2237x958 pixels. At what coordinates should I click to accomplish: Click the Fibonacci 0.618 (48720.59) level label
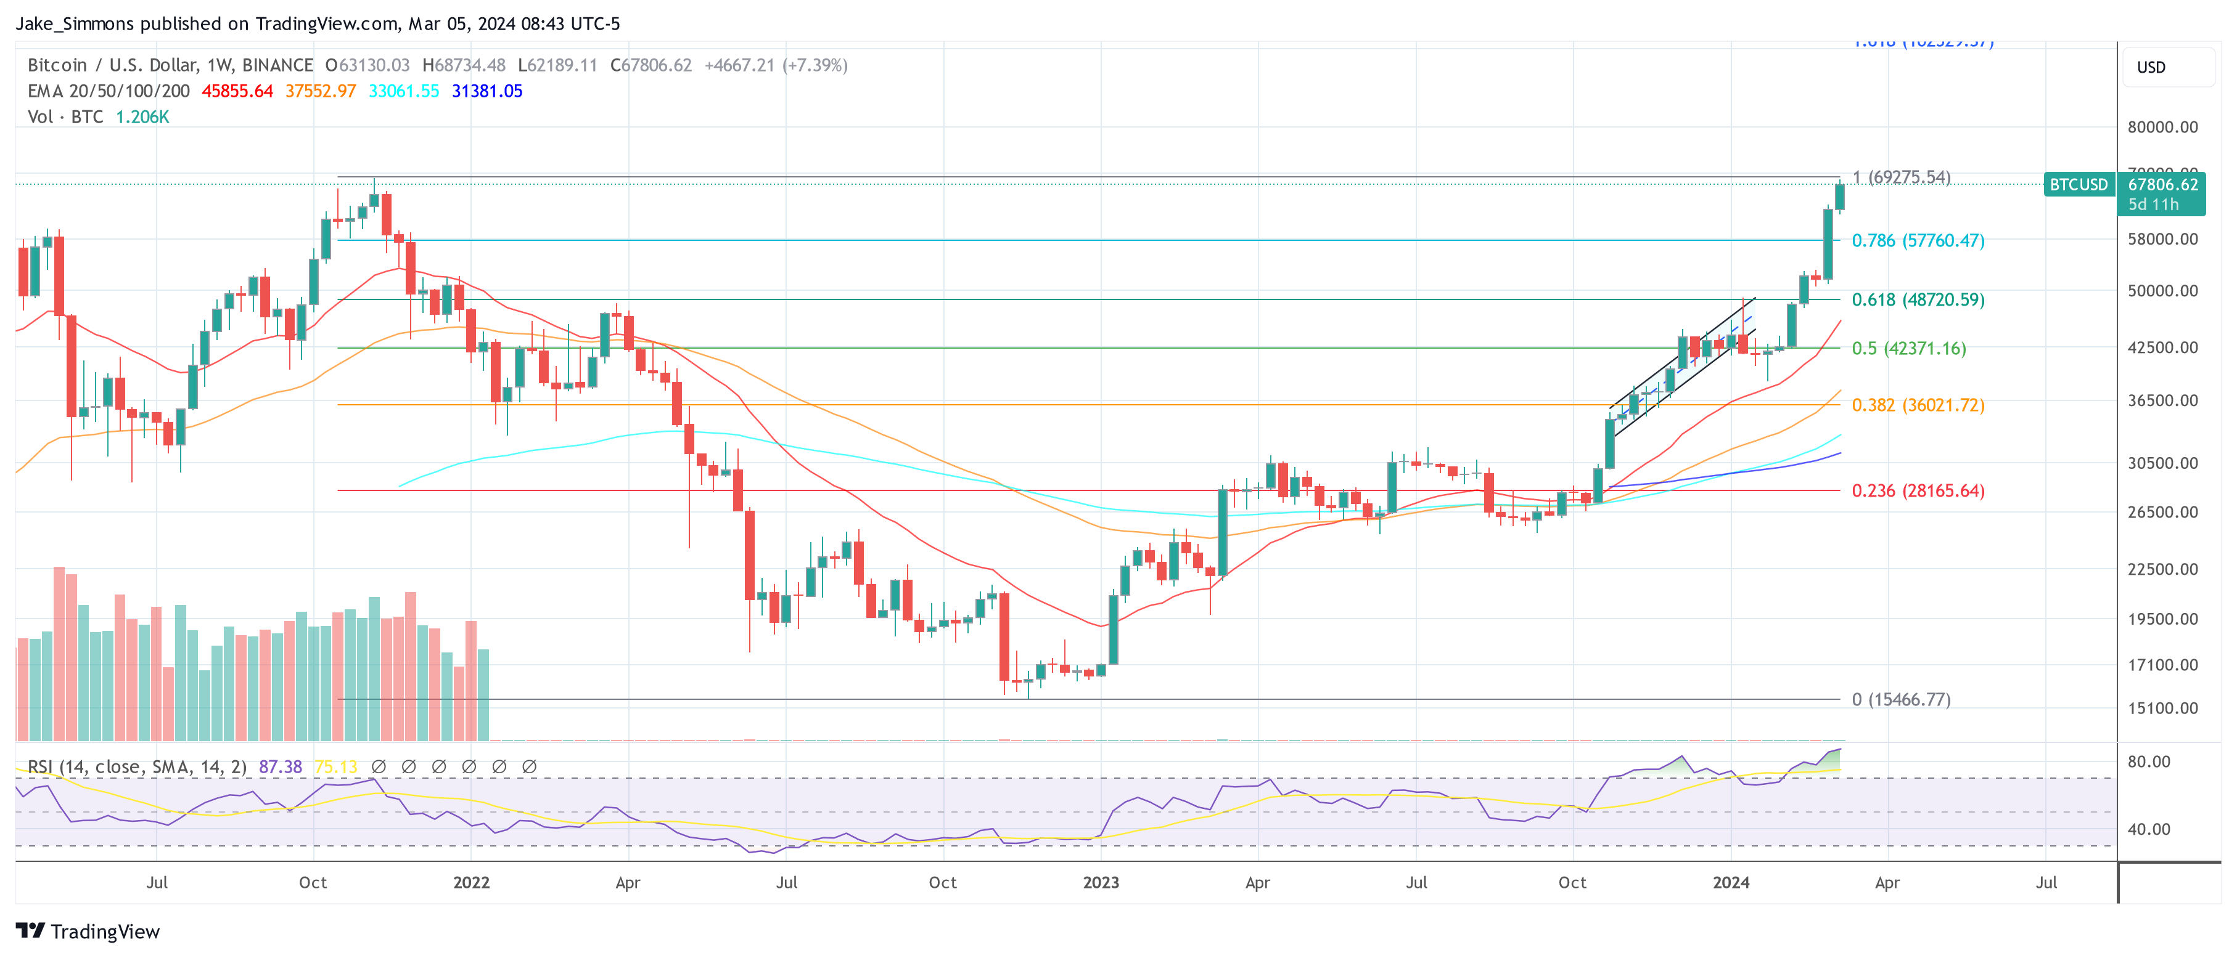click(x=1918, y=300)
